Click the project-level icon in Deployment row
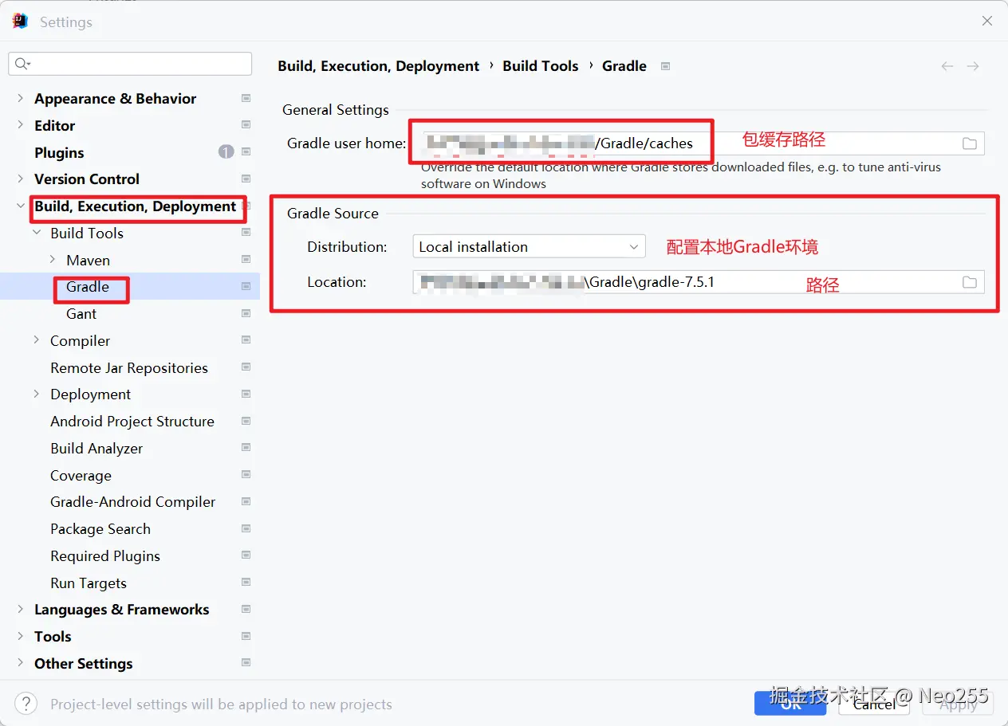This screenshot has height=726, width=1008. pos(246,394)
